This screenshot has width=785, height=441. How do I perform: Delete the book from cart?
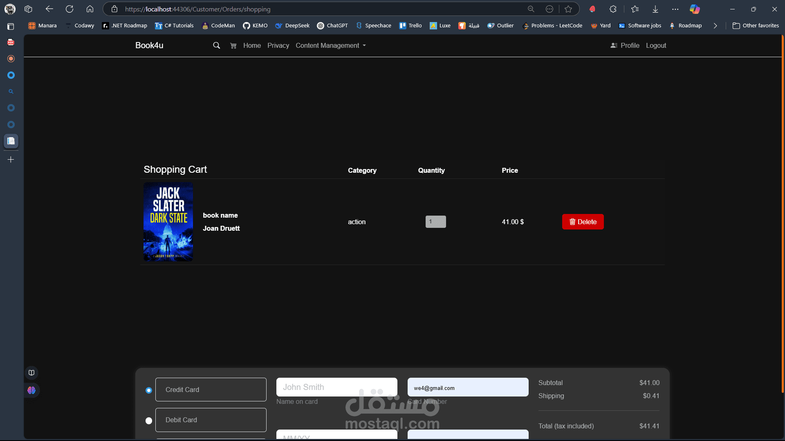coord(583,222)
